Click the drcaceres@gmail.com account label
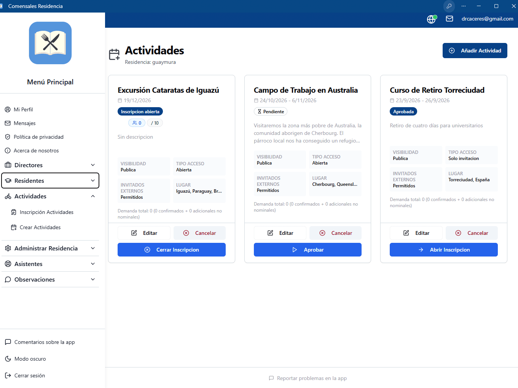Image resolution: width=518 pixels, height=388 pixels. [x=488, y=19]
